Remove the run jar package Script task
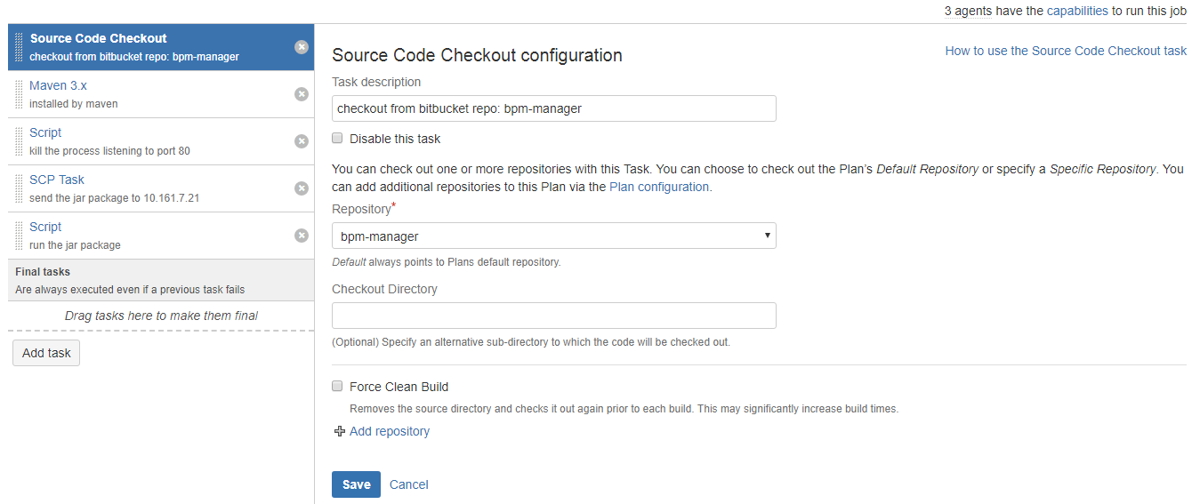 coord(302,236)
